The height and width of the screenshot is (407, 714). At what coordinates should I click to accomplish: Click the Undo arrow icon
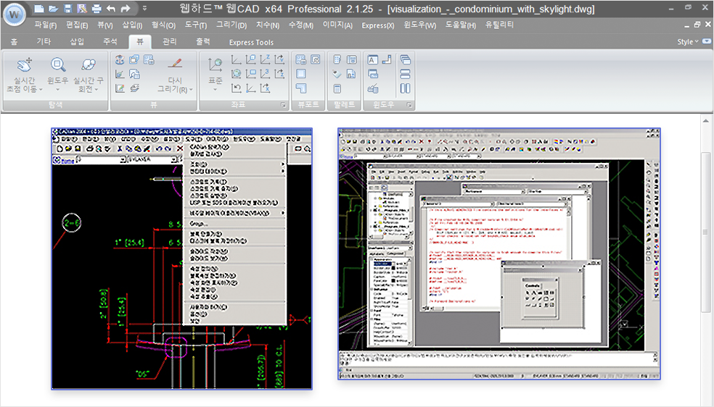point(110,8)
